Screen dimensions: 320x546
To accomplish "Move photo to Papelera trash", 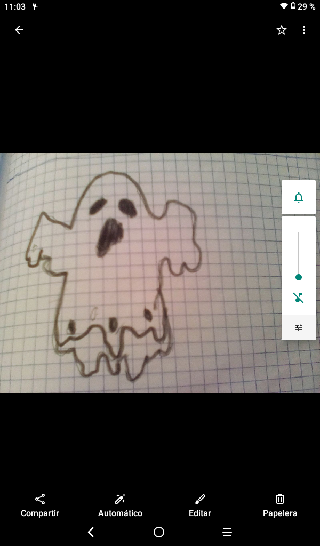I will [x=280, y=505].
